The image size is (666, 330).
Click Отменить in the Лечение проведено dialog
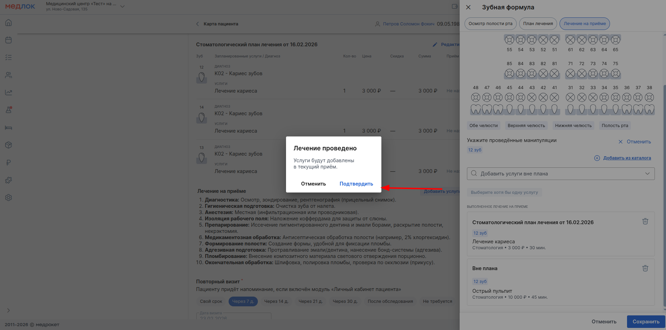coord(313,184)
